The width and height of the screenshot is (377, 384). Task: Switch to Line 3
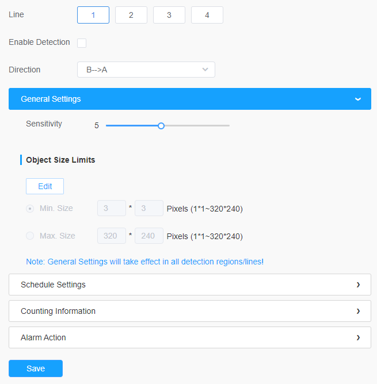(x=169, y=15)
